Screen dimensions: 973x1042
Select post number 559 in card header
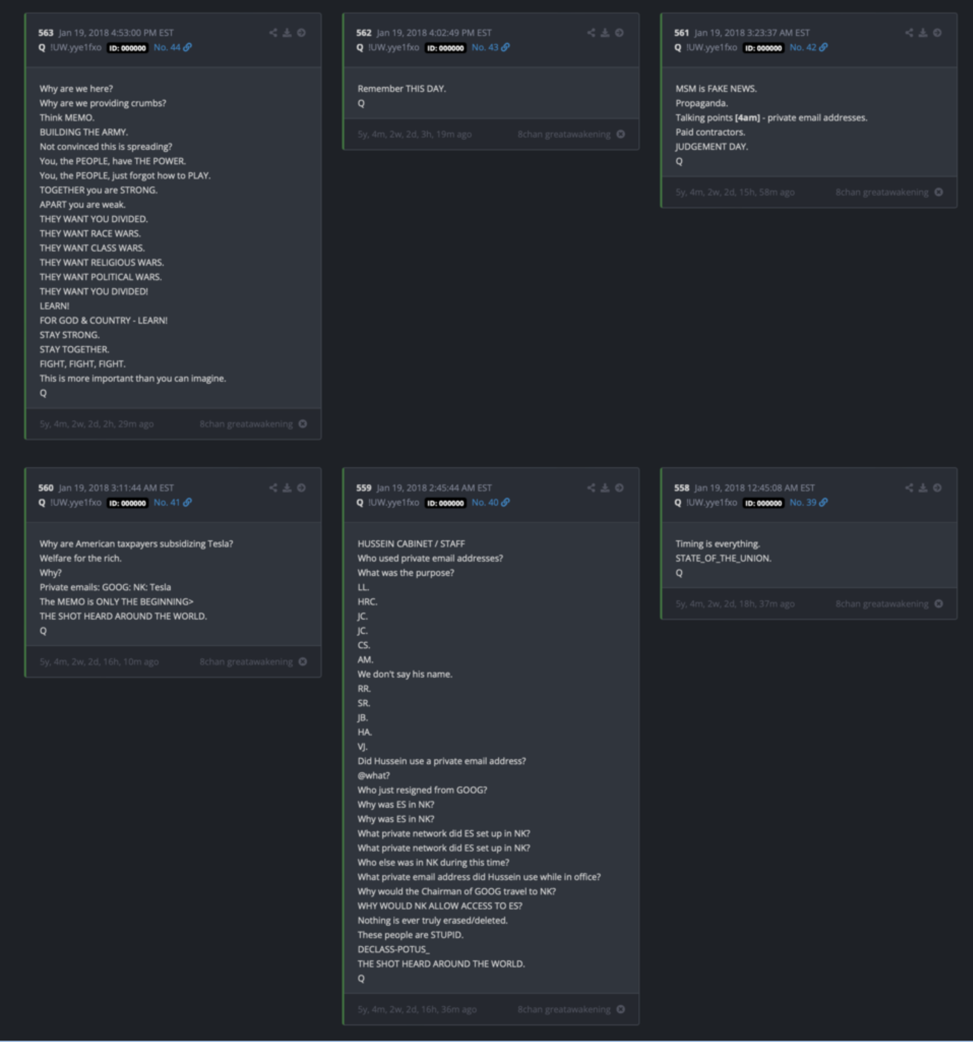[x=364, y=488]
